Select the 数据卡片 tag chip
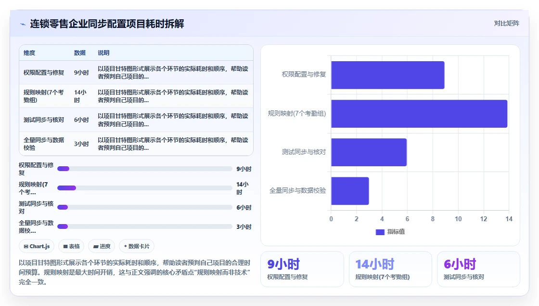Viewport: 539px width, 306px height. coord(137,246)
